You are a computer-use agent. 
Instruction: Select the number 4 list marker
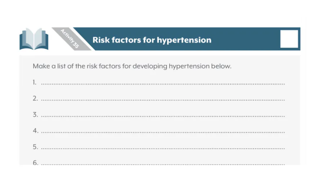[36, 131]
